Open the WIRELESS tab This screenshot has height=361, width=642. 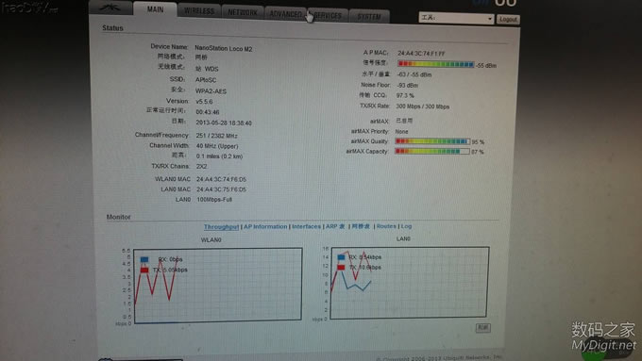(199, 11)
